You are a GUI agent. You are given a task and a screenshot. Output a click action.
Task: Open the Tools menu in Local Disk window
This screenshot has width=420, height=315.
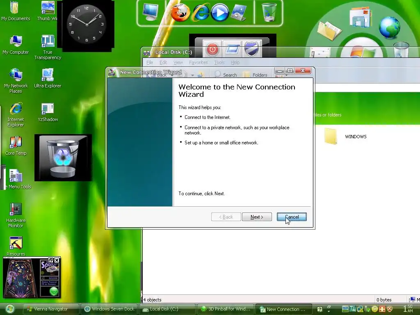[x=219, y=62]
